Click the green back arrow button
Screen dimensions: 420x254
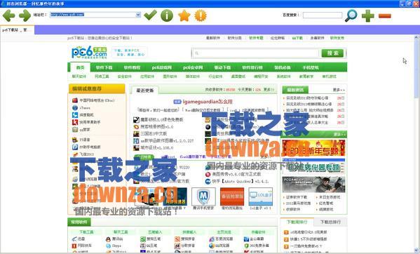pyautogui.click(x=8, y=15)
